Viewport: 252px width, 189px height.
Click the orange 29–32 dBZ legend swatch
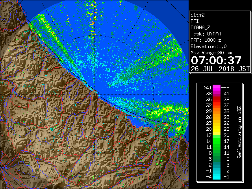pos(217,111)
